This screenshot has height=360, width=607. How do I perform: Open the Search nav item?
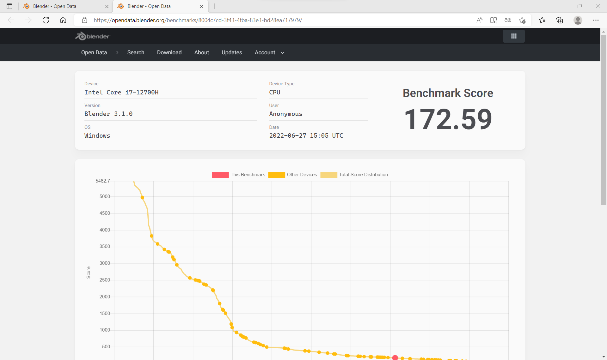pyautogui.click(x=136, y=53)
